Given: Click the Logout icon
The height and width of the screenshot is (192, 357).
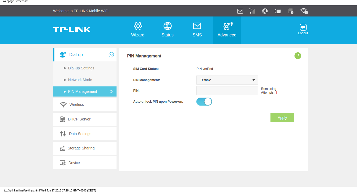Looking at the screenshot, I should click(x=303, y=29).
